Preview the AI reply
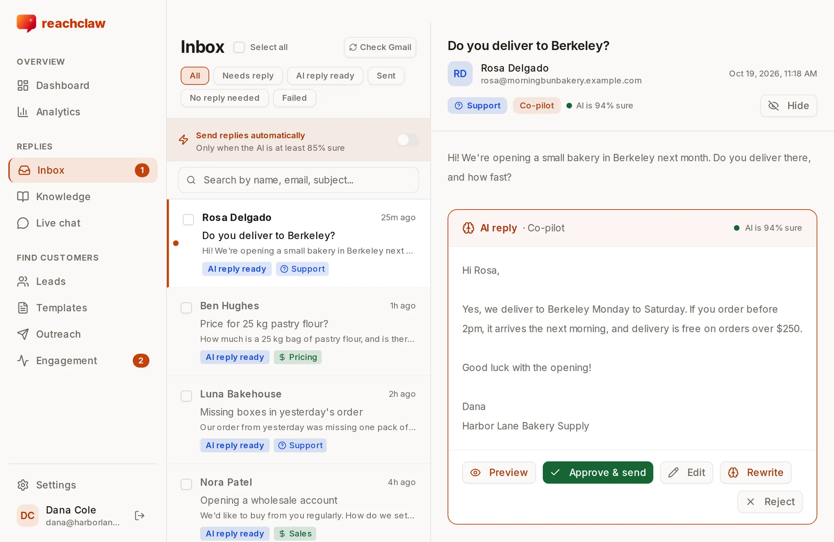 (x=499, y=473)
